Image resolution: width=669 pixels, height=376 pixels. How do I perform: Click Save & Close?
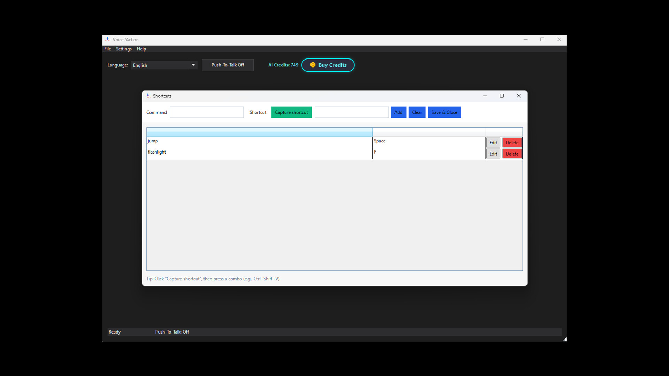(444, 112)
